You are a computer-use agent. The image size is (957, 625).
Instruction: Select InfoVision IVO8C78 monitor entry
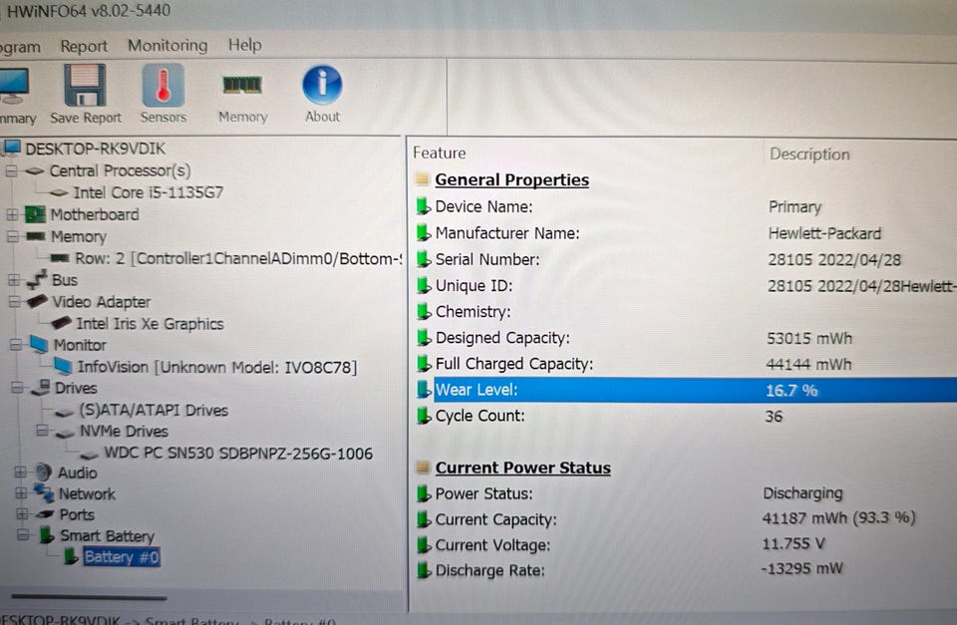(x=217, y=367)
